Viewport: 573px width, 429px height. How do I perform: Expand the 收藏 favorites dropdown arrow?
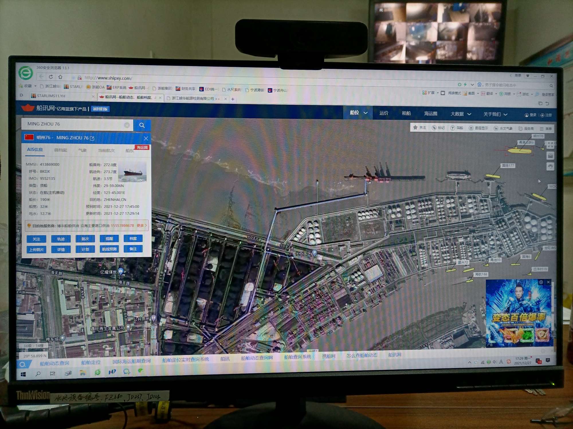(x=36, y=86)
